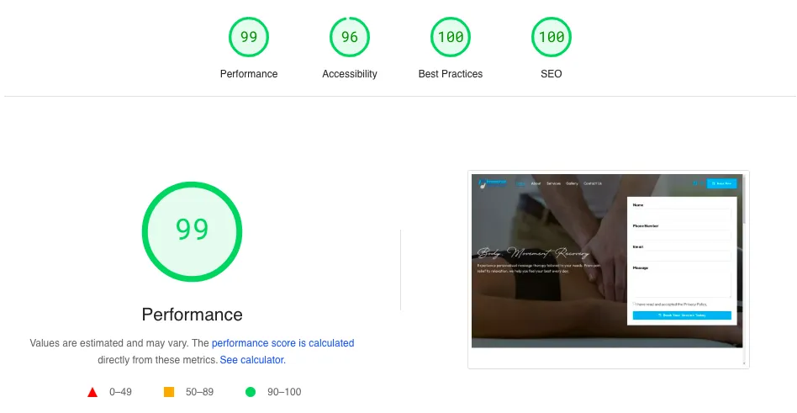The height and width of the screenshot is (413, 797).
Task: Click the '50–89' legend text
Action: [x=199, y=392]
